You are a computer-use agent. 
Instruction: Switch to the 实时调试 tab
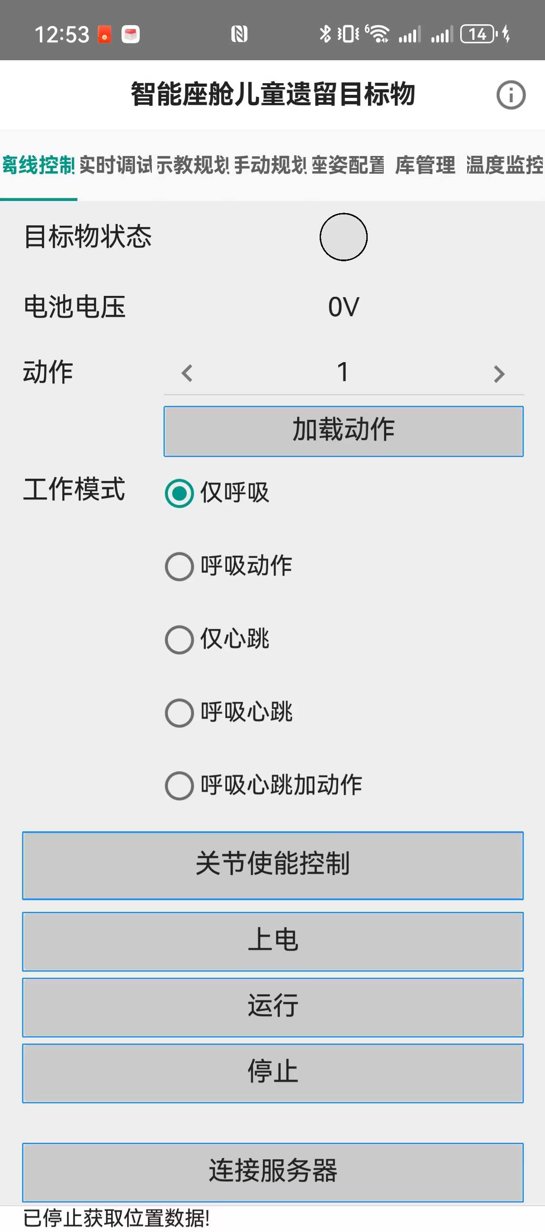pyautogui.click(x=115, y=165)
